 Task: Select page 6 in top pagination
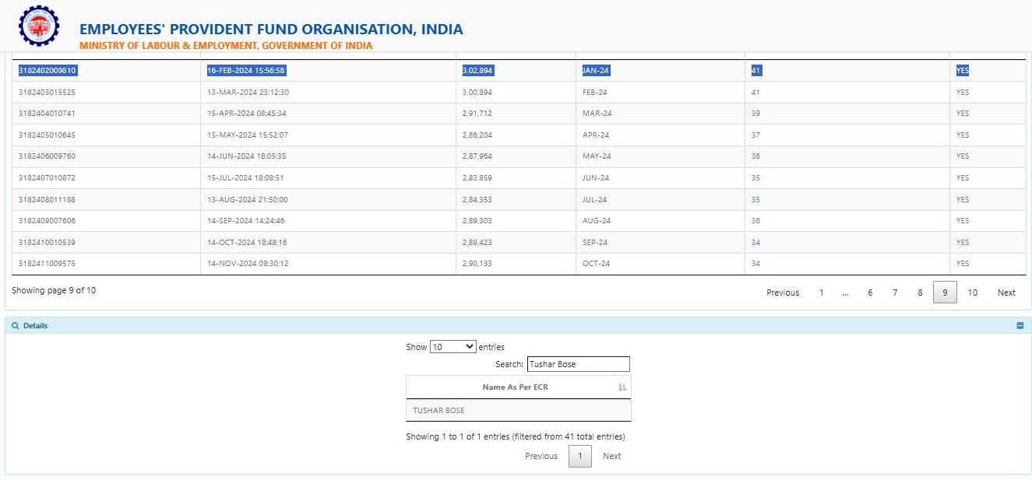tap(870, 293)
